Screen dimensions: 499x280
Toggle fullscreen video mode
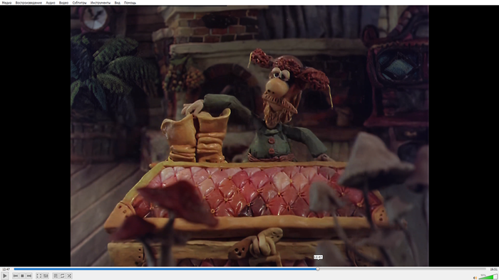pos(38,276)
